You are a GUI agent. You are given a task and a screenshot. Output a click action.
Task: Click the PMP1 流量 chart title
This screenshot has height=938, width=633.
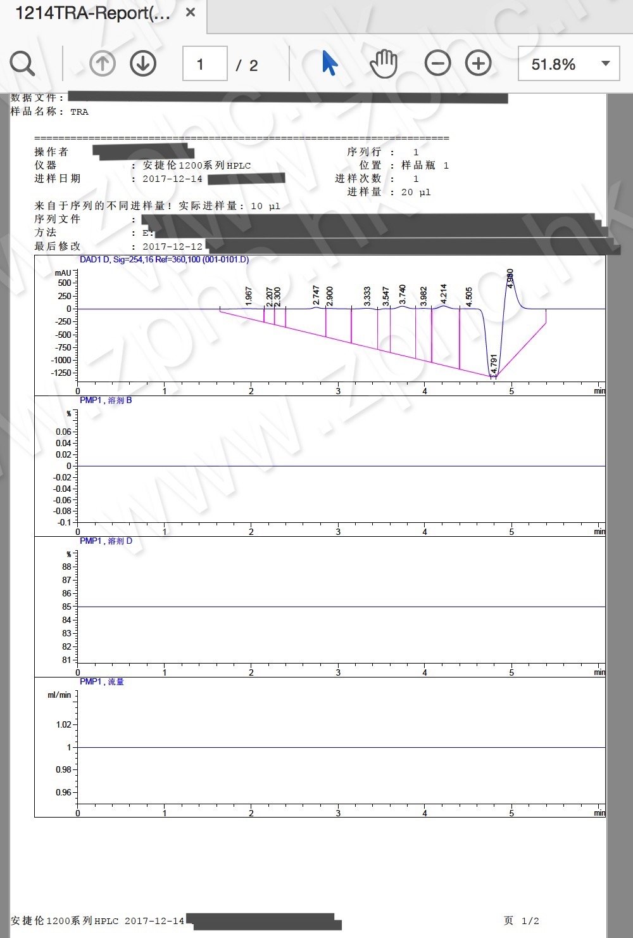(x=102, y=682)
